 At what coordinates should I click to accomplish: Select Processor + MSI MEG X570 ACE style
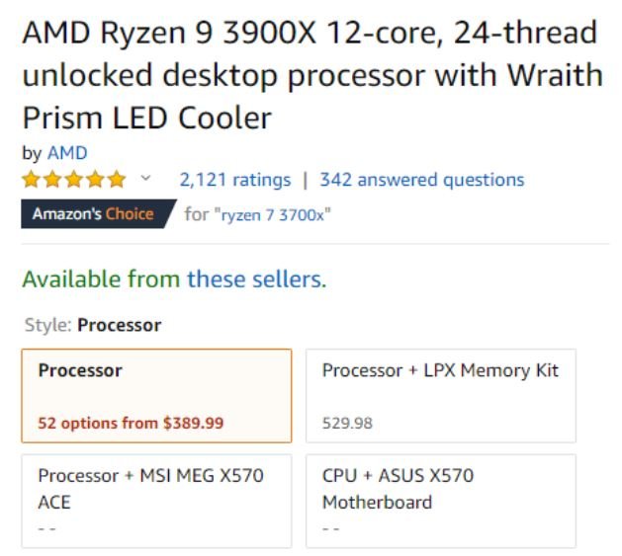[156, 500]
